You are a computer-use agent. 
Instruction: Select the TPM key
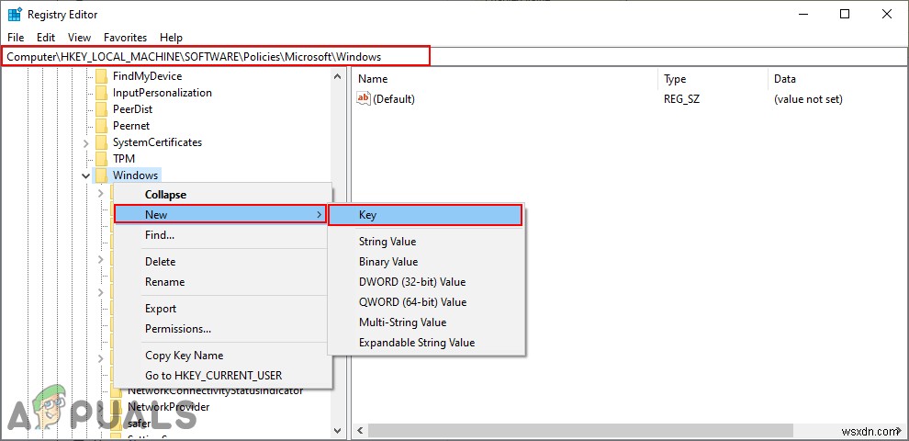(x=123, y=158)
